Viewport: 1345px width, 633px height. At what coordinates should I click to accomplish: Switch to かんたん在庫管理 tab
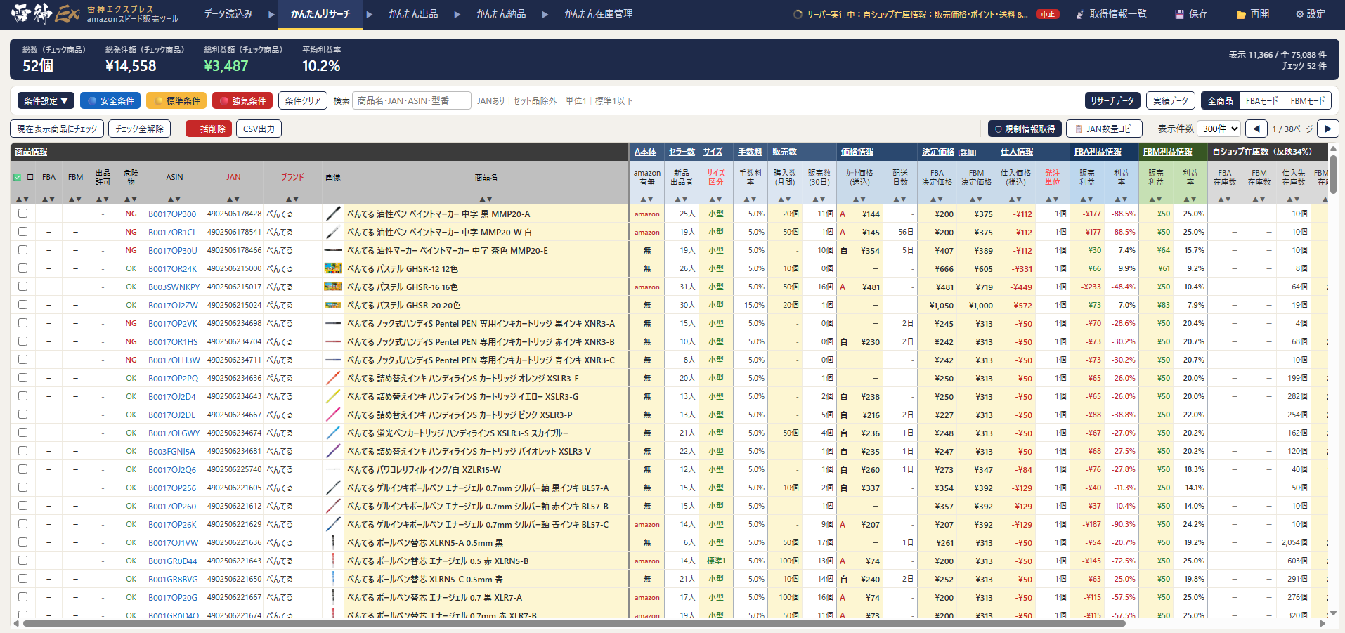(x=599, y=14)
